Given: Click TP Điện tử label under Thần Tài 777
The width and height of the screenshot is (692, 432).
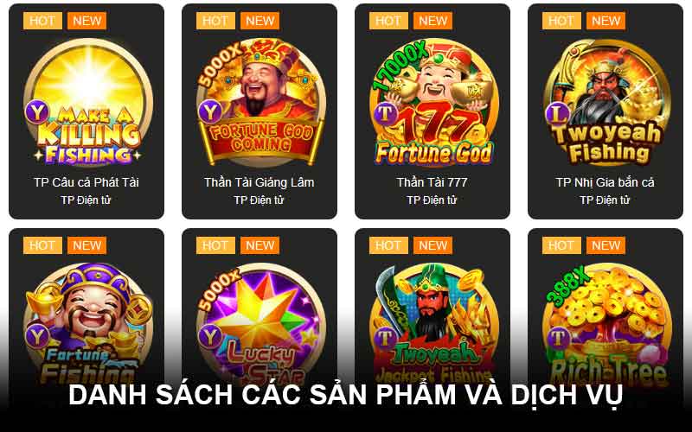Looking at the screenshot, I should (432, 200).
